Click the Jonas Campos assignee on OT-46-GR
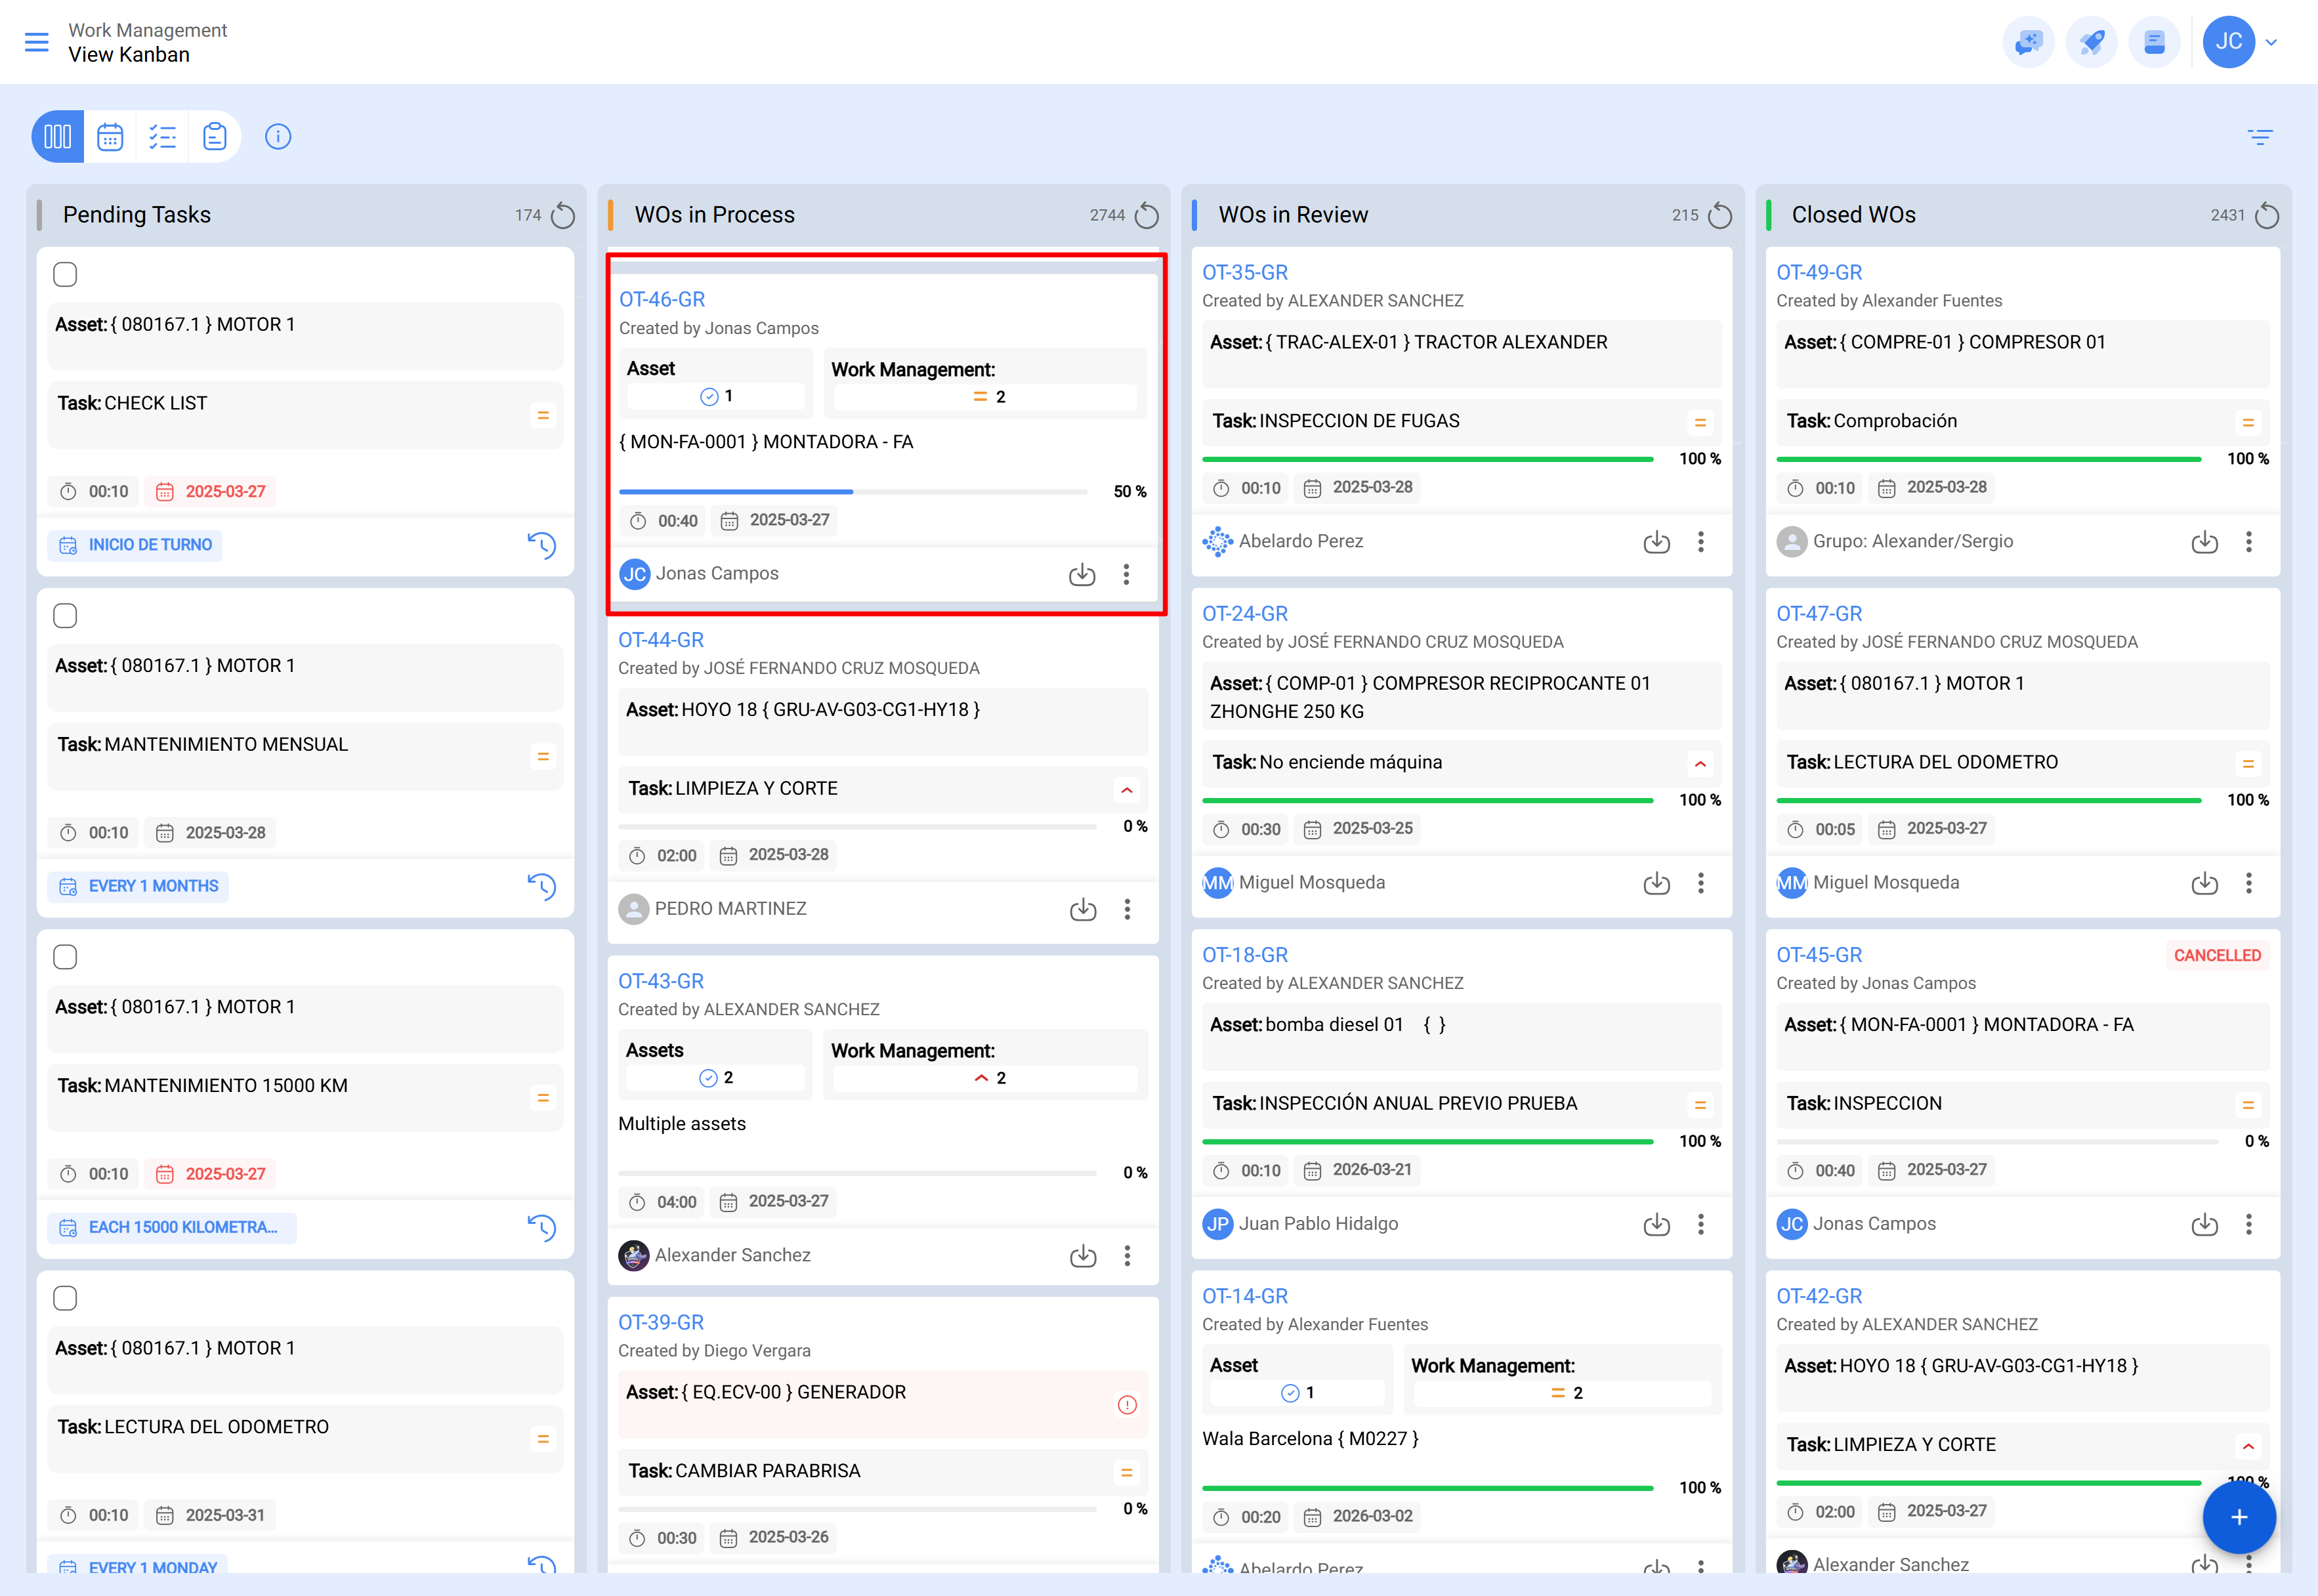This screenshot has height=1596, width=2318. click(699, 574)
